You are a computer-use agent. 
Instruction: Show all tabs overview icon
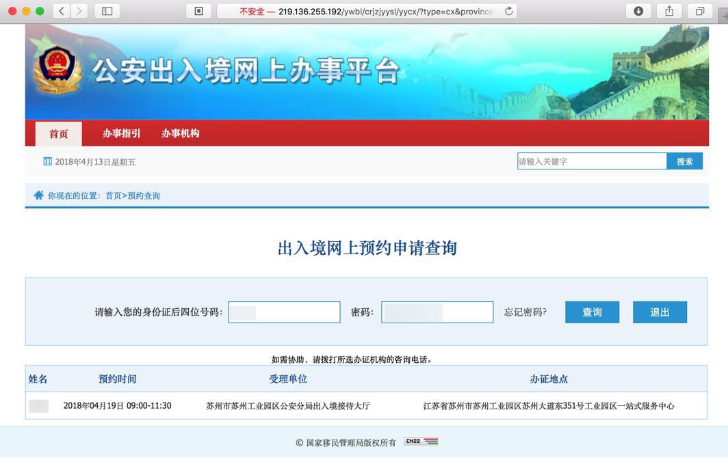(x=700, y=11)
